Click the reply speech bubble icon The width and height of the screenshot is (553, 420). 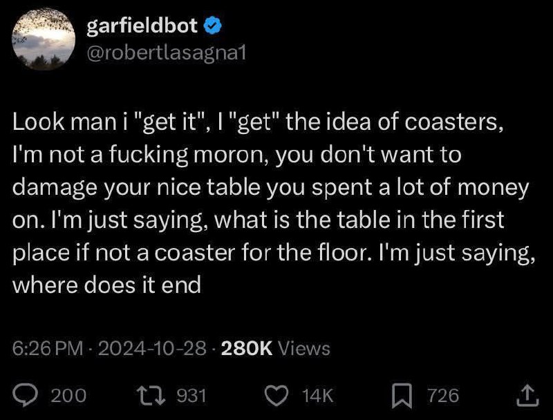[26, 395]
